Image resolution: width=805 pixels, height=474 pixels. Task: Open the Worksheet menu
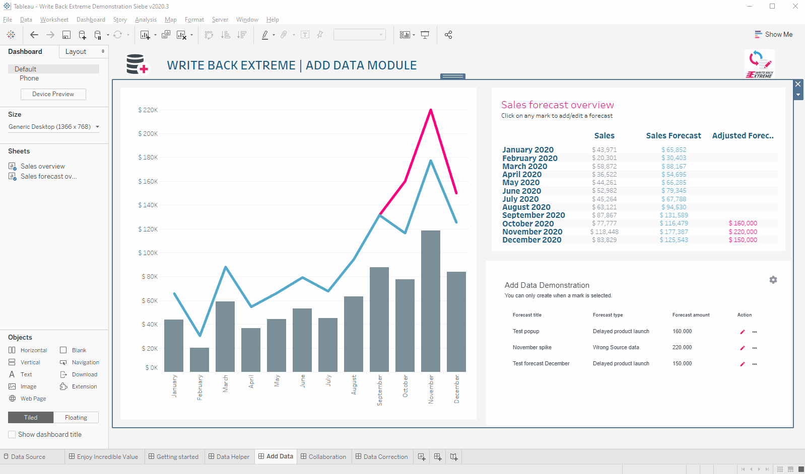pos(54,20)
